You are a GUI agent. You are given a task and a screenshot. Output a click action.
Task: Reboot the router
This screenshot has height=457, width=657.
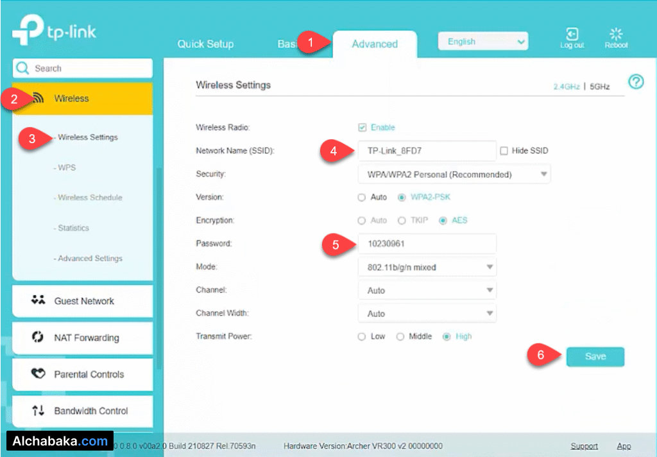tap(615, 37)
